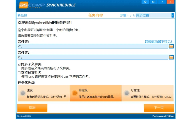Click the 文件夹1 path field containing C:\

[93, 46]
